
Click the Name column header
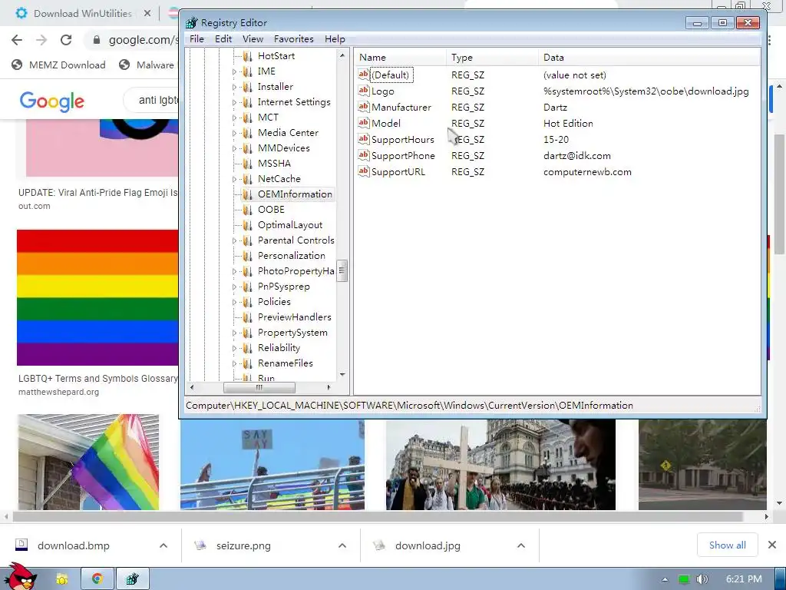[400, 57]
